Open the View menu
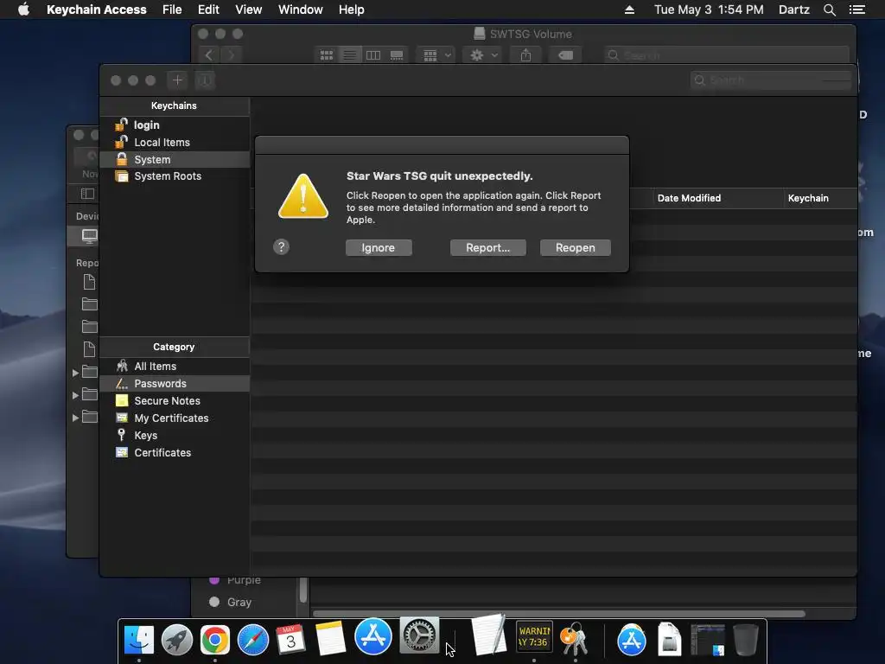This screenshot has width=885, height=664. [x=248, y=10]
